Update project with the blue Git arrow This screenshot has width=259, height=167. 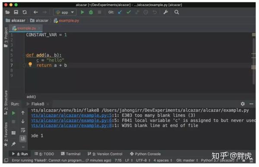click(120, 12)
